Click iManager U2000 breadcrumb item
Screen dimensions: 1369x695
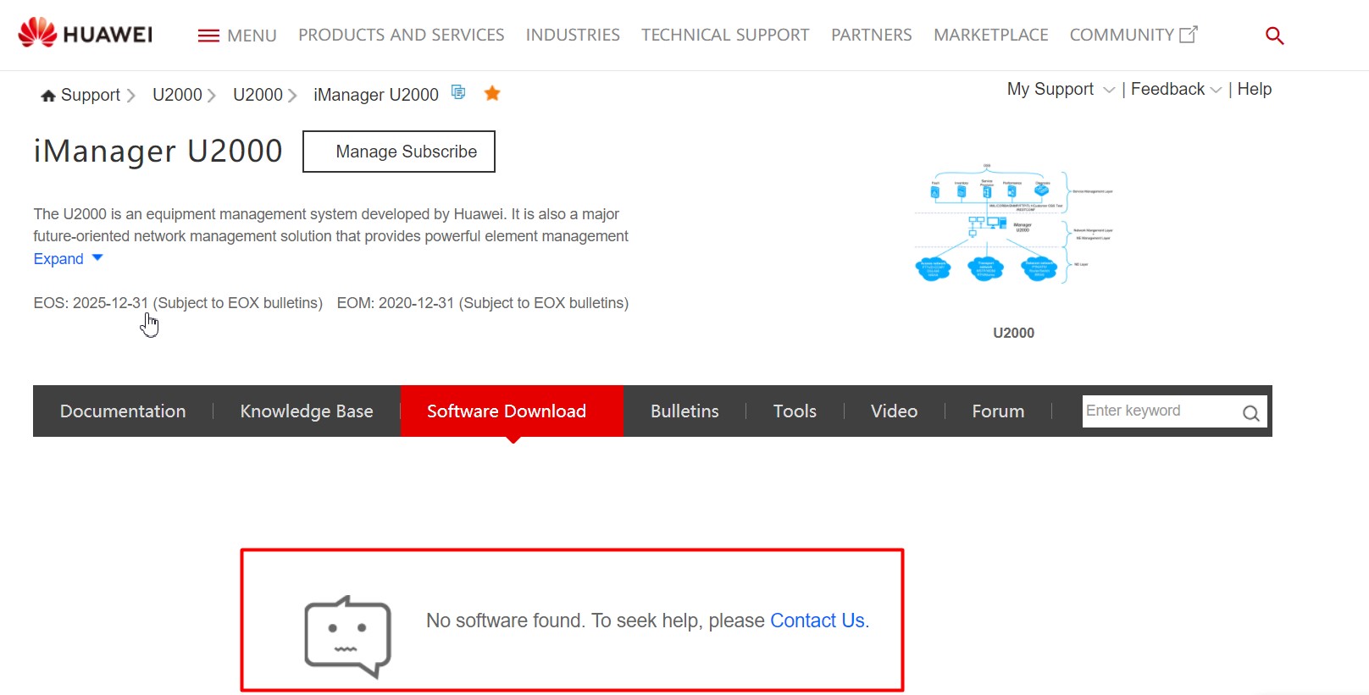click(376, 95)
